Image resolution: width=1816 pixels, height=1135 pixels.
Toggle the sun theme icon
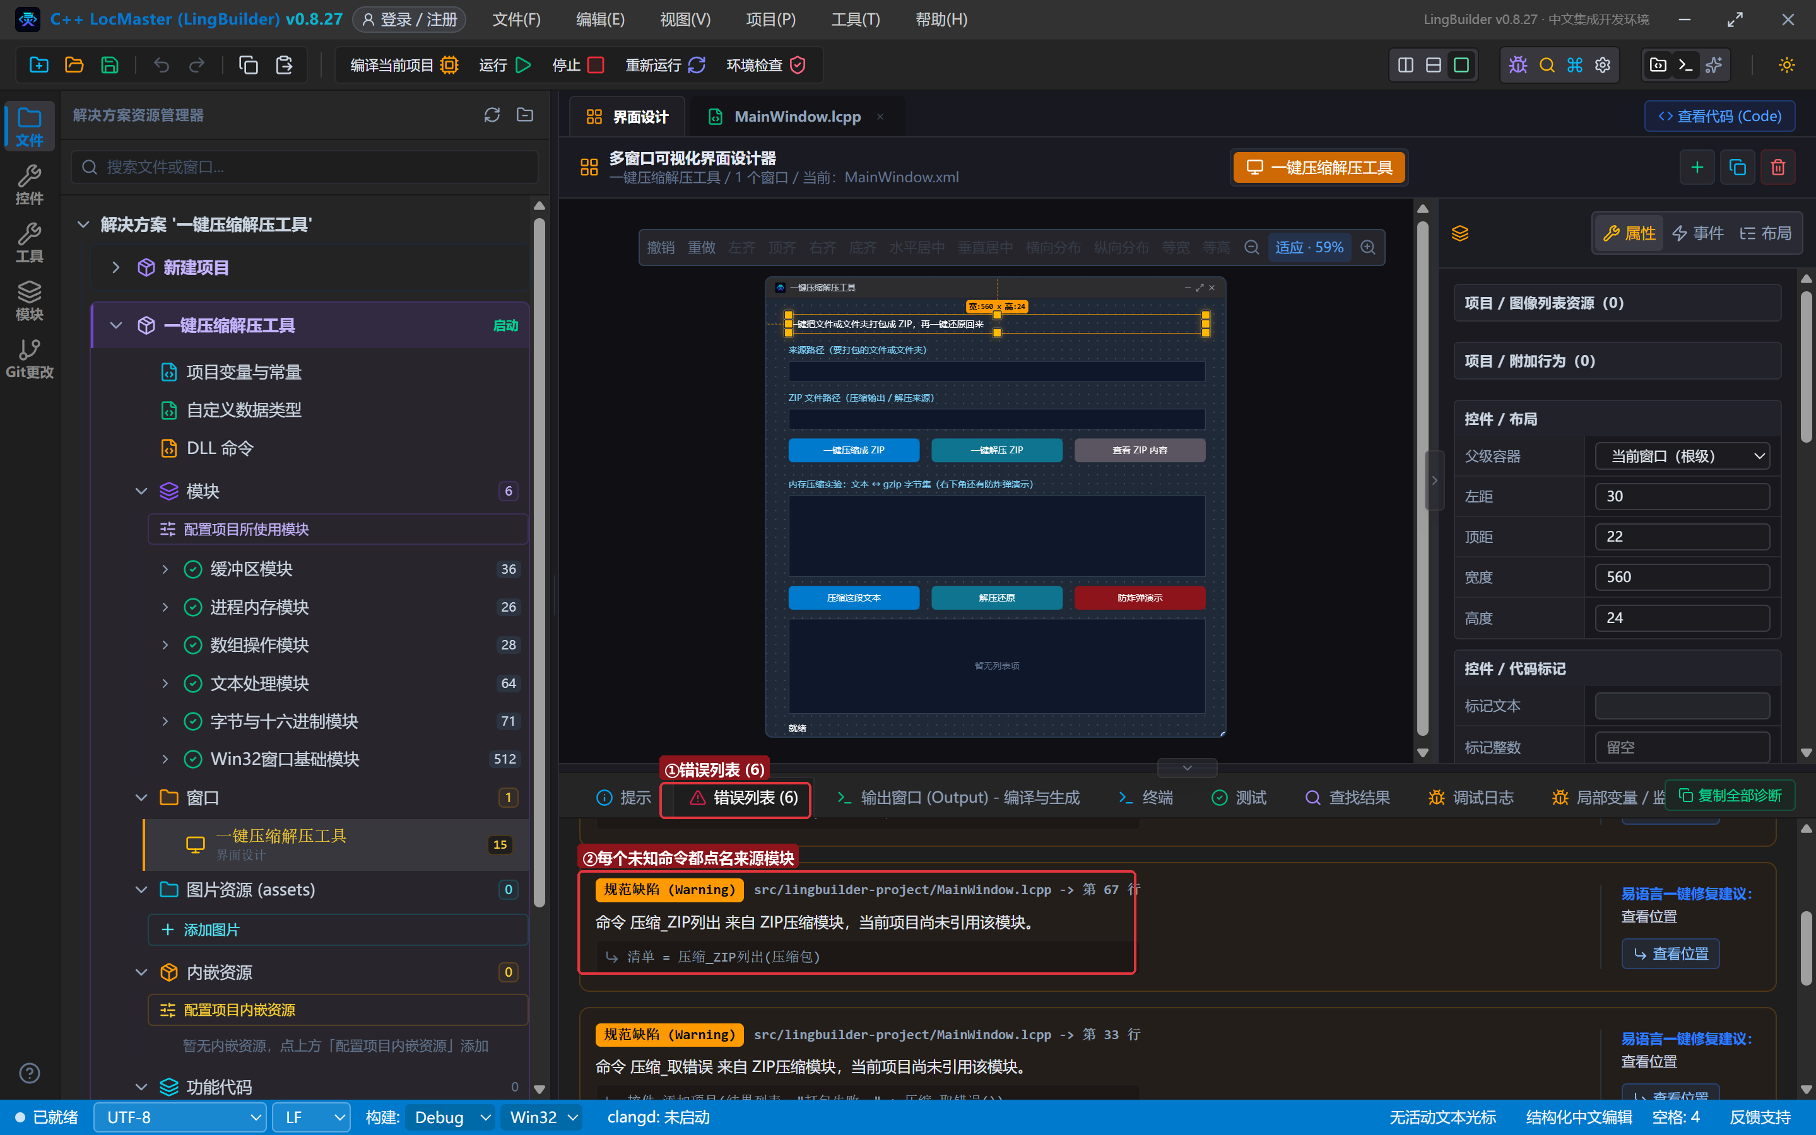click(1787, 66)
